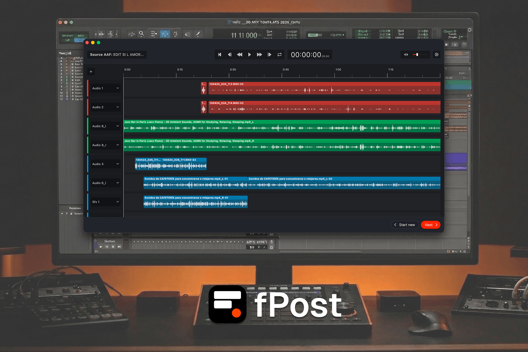Select clip 140424_024_Tr4.WAV-02

coord(324,107)
